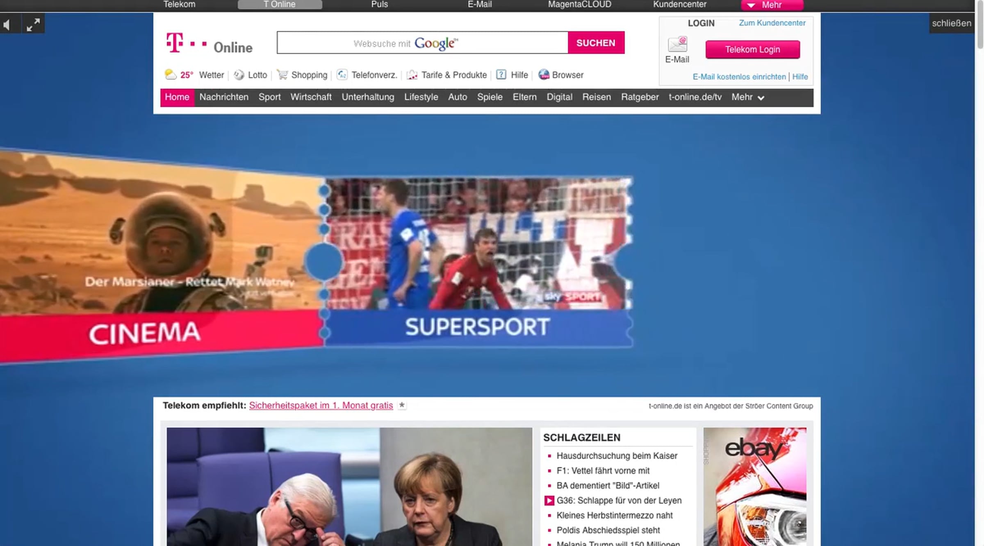Close the ad via schließen
This screenshot has height=546, width=984.
(951, 23)
